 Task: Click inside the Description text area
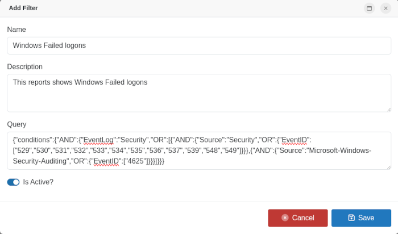pyautogui.click(x=199, y=97)
